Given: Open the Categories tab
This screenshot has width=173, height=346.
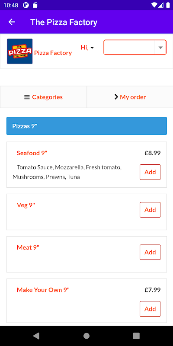Looking at the screenshot, I should [x=44, y=97].
